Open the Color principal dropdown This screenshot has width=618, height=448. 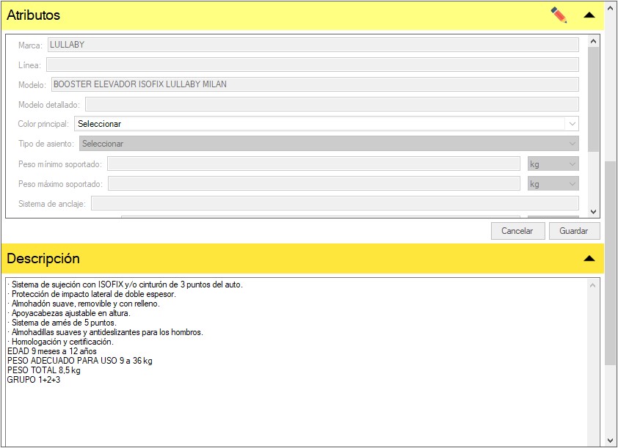pos(327,124)
